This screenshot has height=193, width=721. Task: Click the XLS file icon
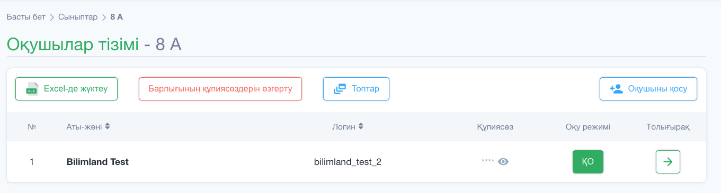click(x=33, y=89)
